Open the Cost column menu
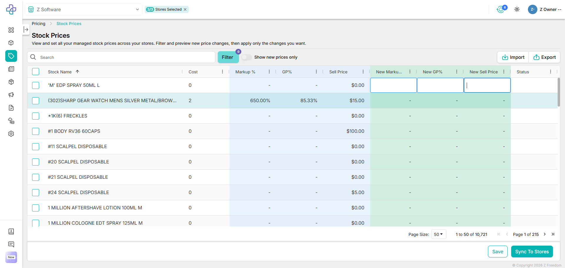 pyautogui.click(x=222, y=72)
